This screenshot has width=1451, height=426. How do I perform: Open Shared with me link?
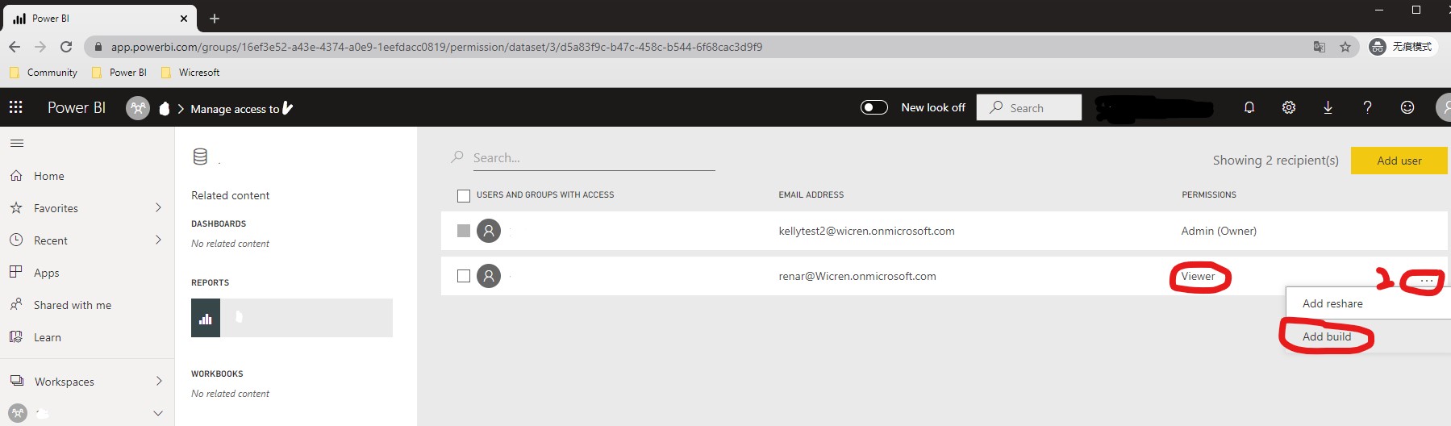[73, 305]
